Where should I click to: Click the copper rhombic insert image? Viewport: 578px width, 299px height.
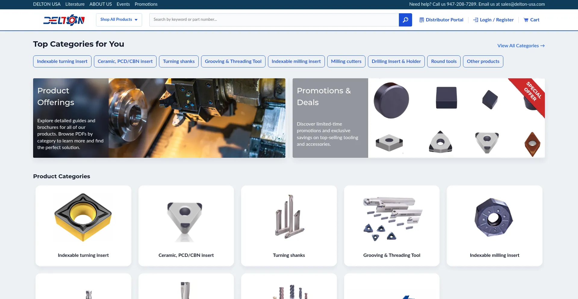point(532,144)
